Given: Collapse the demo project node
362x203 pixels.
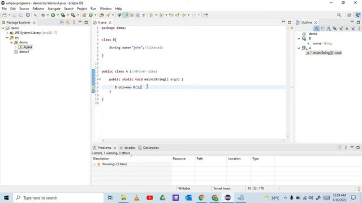Looking at the screenshot, I should (3, 28).
